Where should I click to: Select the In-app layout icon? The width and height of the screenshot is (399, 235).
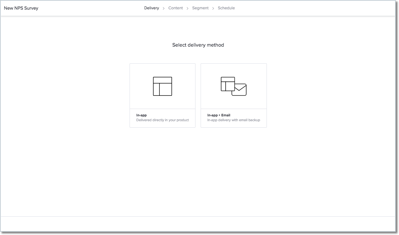point(162,86)
